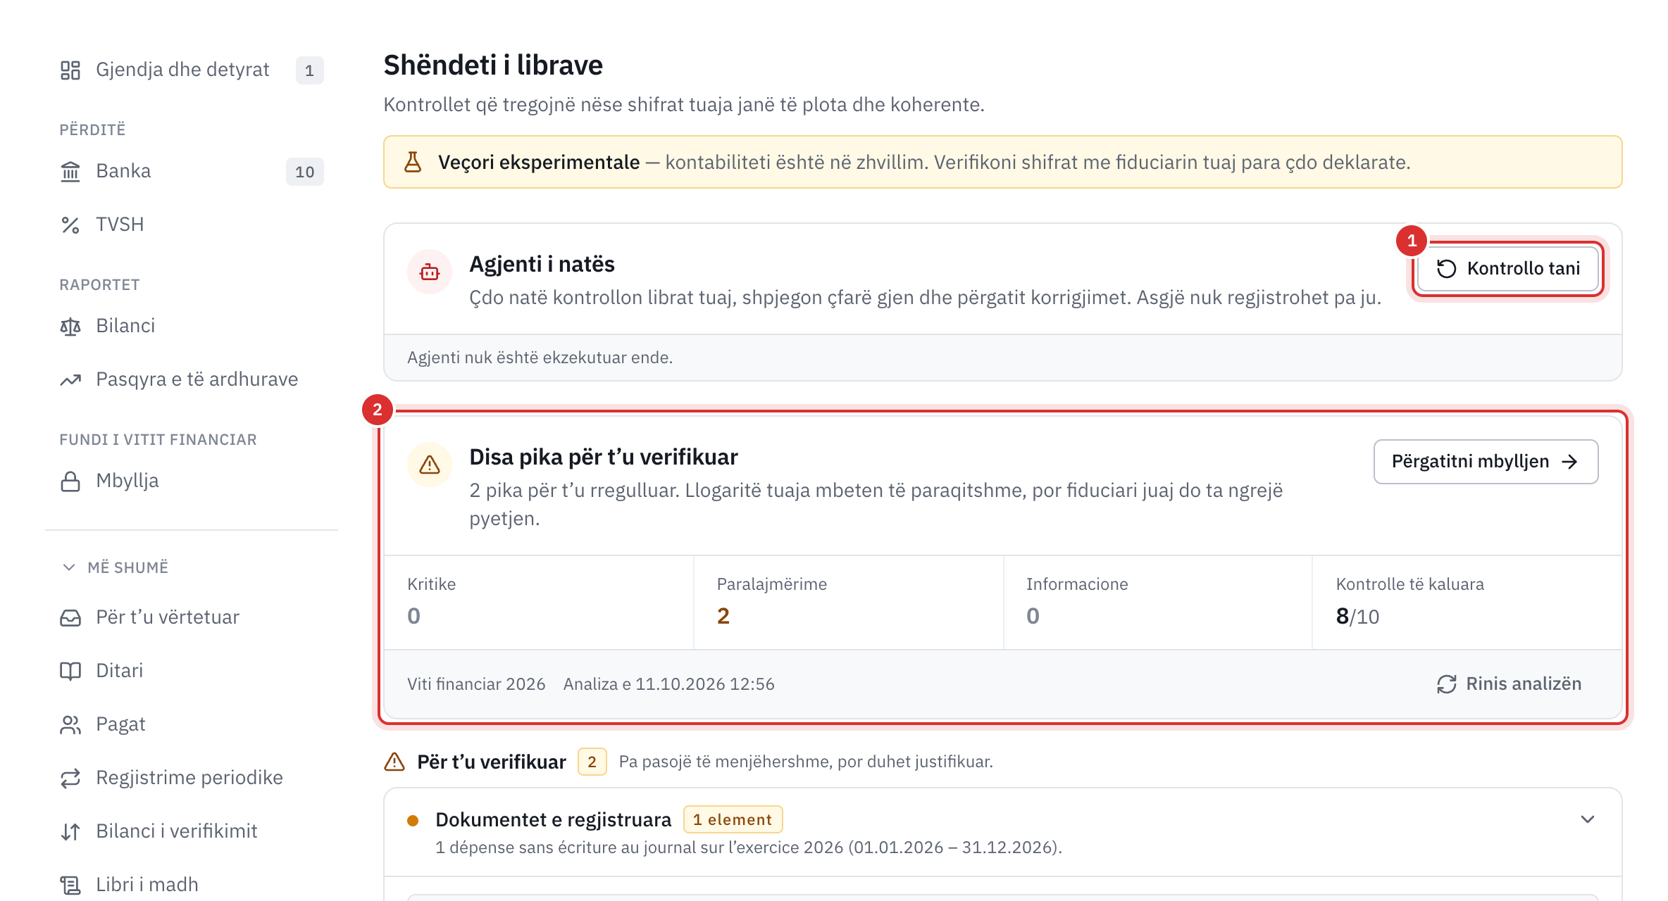Screen dimensions: 1668x901
Task: Click the Informacione count 0
Action: click(x=1033, y=616)
